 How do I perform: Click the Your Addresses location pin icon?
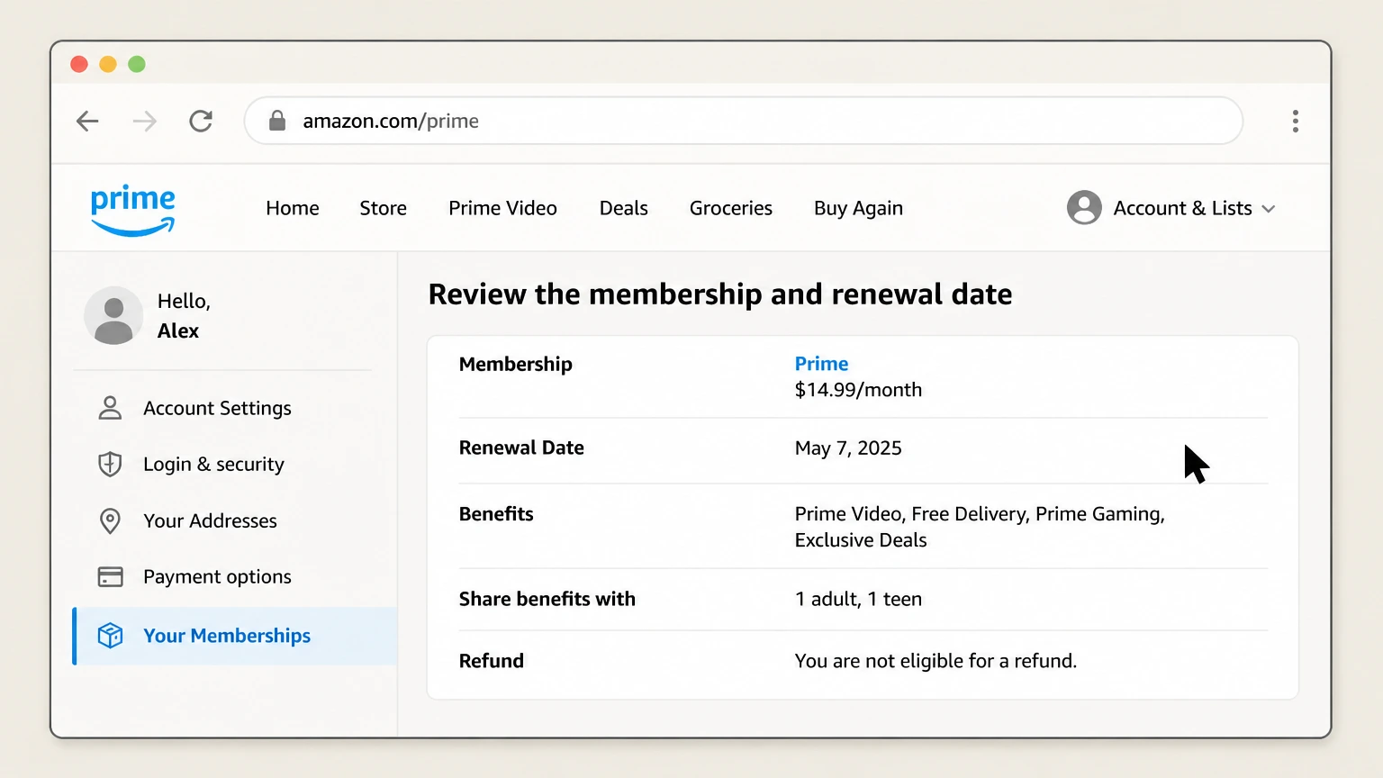pos(110,520)
